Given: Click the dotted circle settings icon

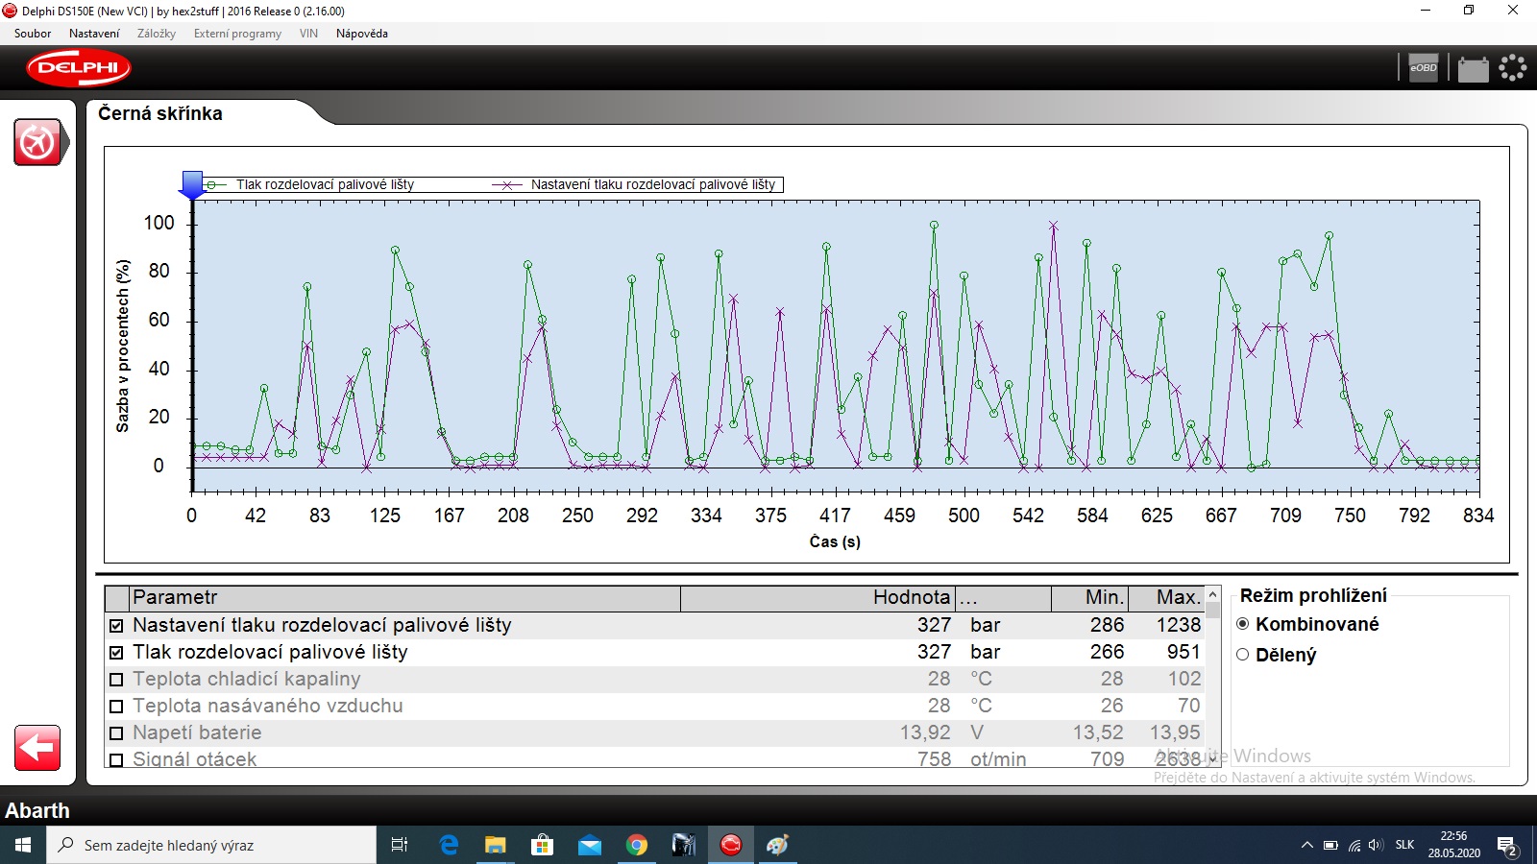Looking at the screenshot, I should (x=1512, y=68).
